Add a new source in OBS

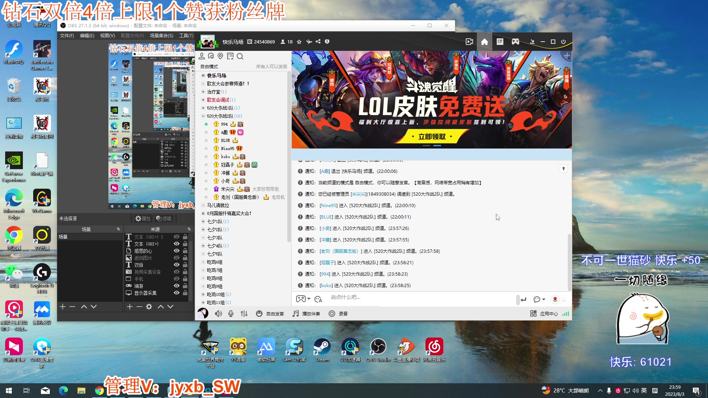tap(130, 307)
